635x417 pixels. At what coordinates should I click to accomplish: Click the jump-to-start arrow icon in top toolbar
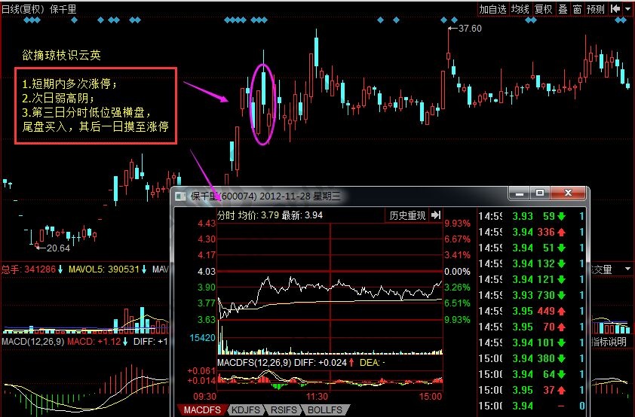[x=615, y=9]
